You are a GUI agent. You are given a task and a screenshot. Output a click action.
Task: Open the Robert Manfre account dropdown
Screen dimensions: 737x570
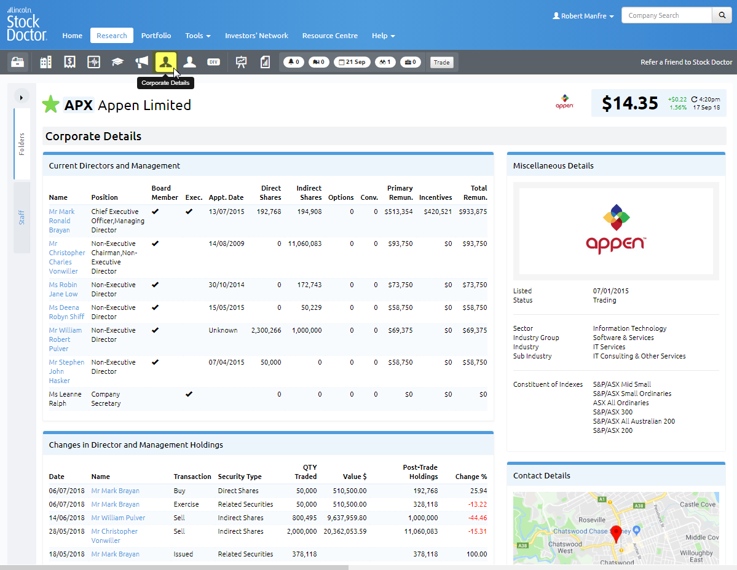coord(583,16)
